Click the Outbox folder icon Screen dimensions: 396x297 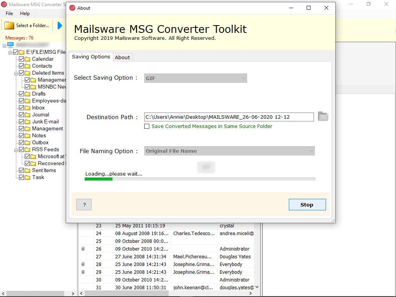click(27, 143)
